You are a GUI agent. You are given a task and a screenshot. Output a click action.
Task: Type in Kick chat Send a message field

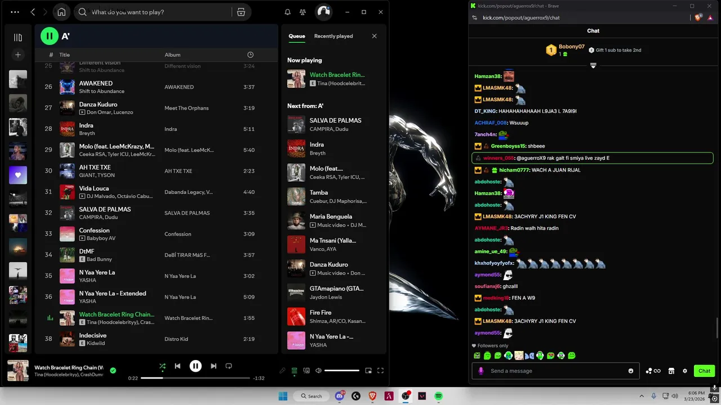click(x=557, y=371)
